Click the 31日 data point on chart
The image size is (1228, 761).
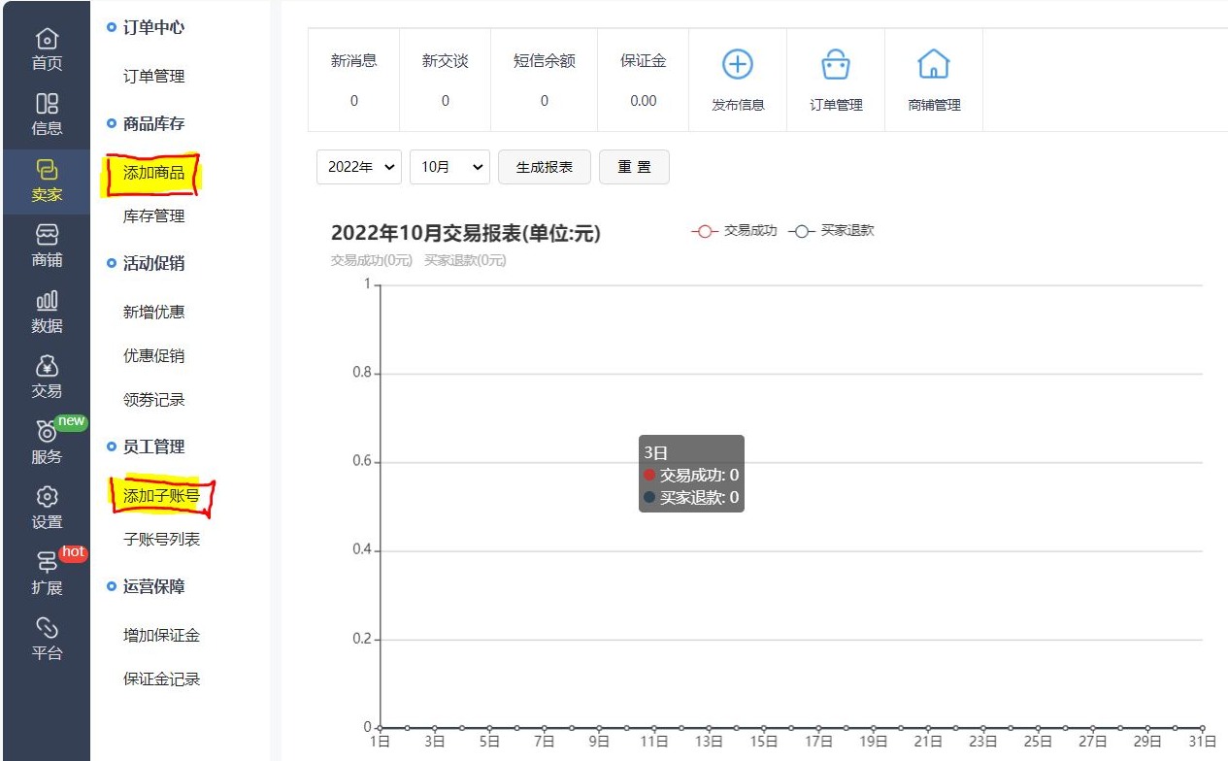click(1202, 727)
